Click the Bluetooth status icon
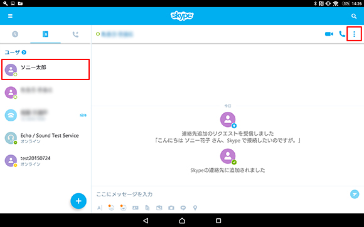364x227 pixels. (x=315, y=4)
